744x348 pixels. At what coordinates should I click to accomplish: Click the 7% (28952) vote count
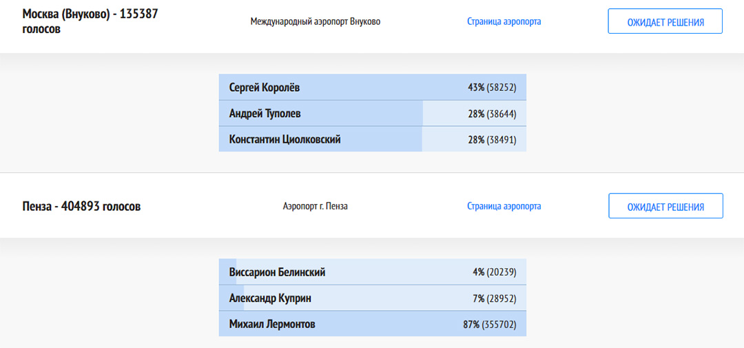[x=494, y=298]
